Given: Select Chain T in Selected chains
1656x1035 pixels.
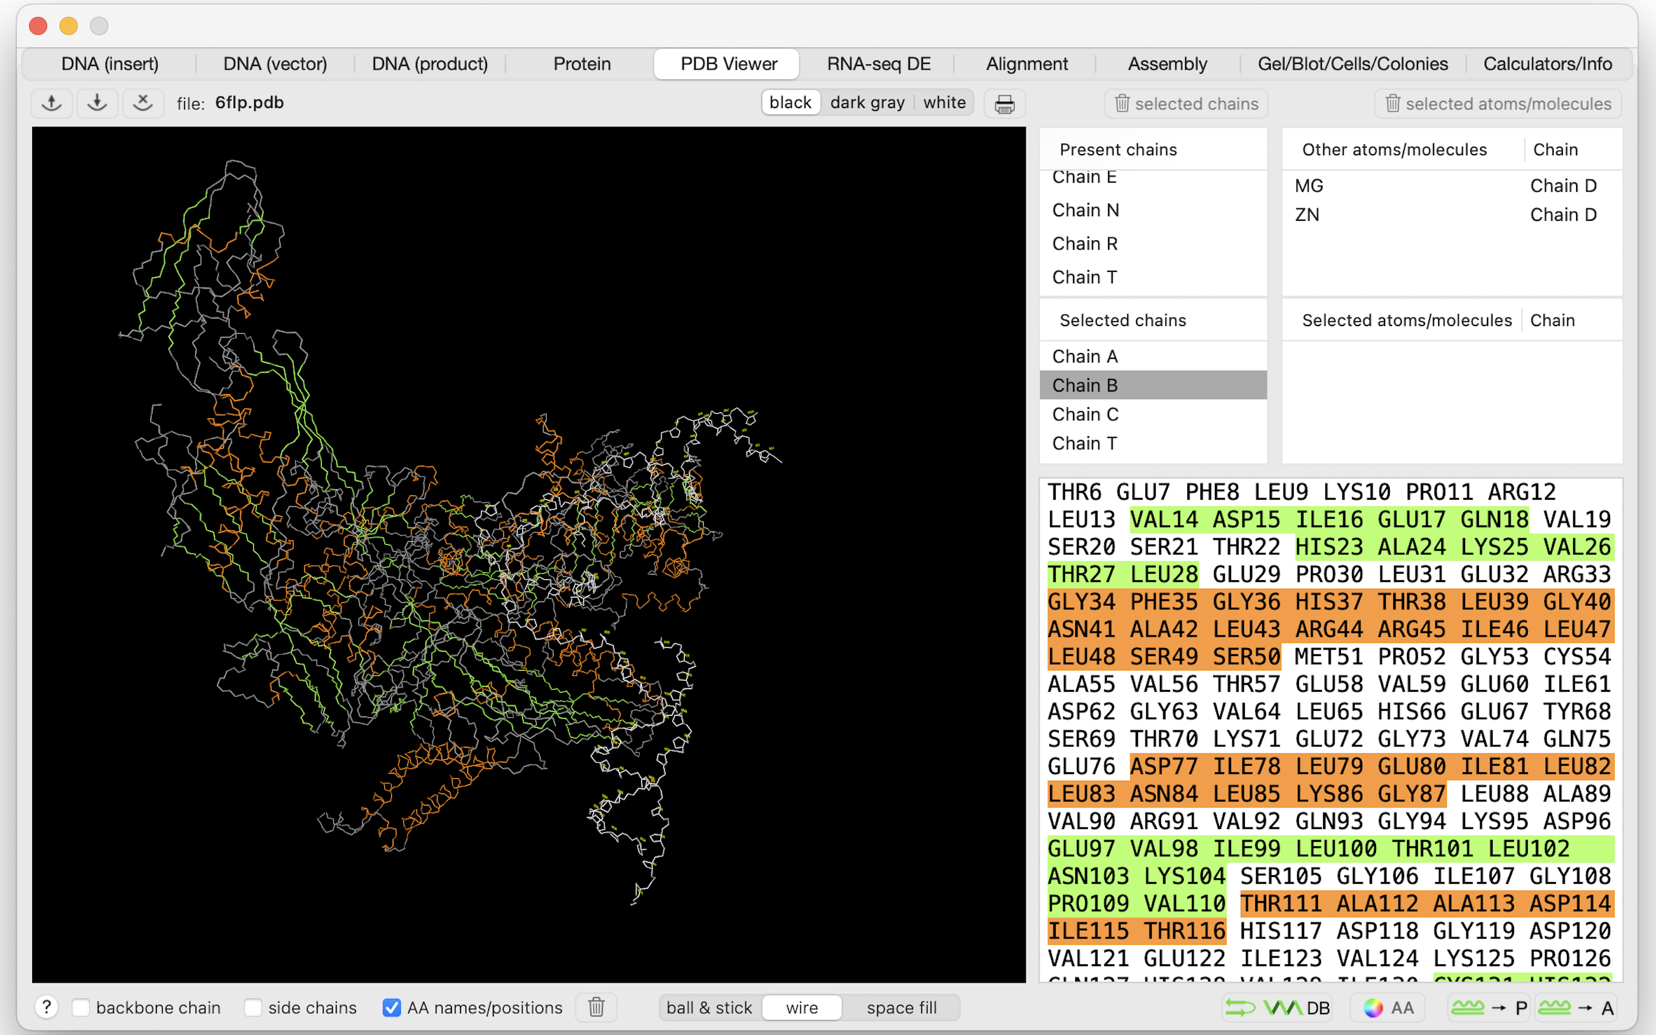Looking at the screenshot, I should click(1153, 443).
